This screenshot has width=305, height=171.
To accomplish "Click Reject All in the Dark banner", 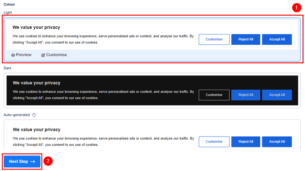I will click(x=246, y=95).
